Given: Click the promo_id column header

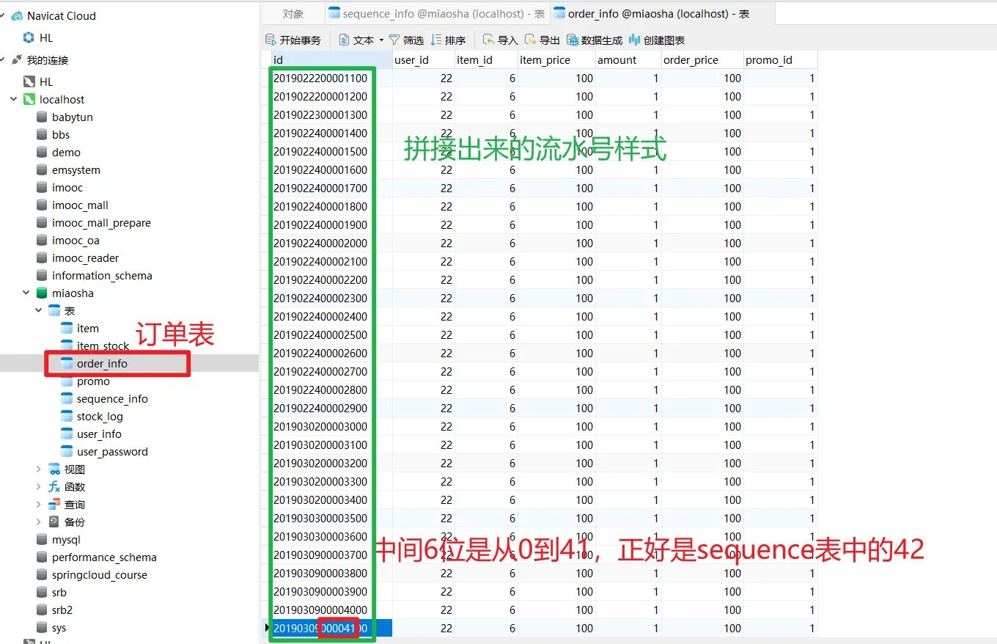Looking at the screenshot, I should point(769,60).
